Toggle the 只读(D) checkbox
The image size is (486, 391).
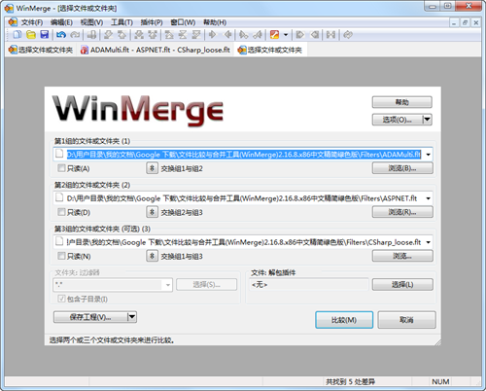pyautogui.click(x=61, y=212)
